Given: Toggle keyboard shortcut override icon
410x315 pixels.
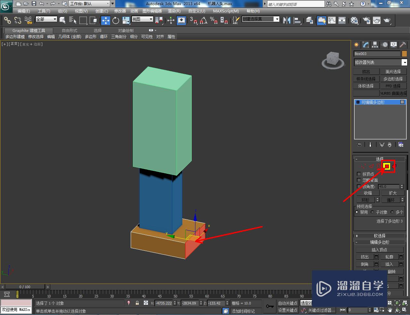Looking at the screenshot, I should tap(181, 20).
